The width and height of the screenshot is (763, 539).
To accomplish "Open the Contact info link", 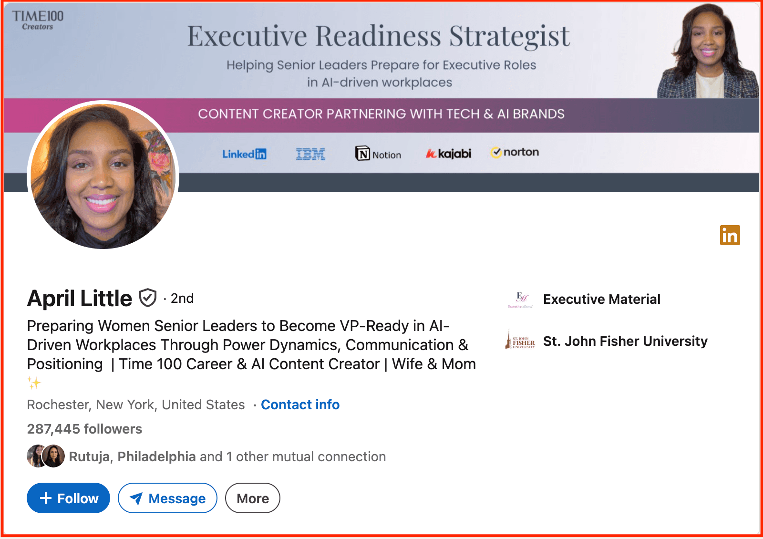I will 300,404.
